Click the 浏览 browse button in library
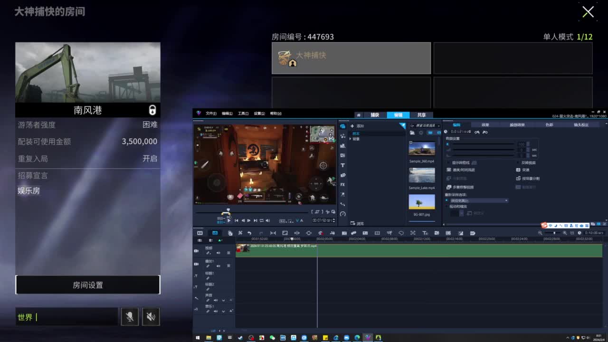Image resolution: width=608 pixels, height=342 pixels. click(357, 223)
